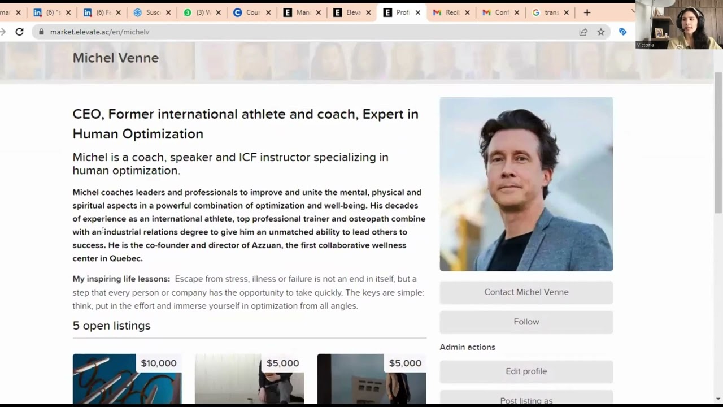The width and height of the screenshot is (723, 407).
Task: Follow Michel Venne
Action: tap(526, 322)
